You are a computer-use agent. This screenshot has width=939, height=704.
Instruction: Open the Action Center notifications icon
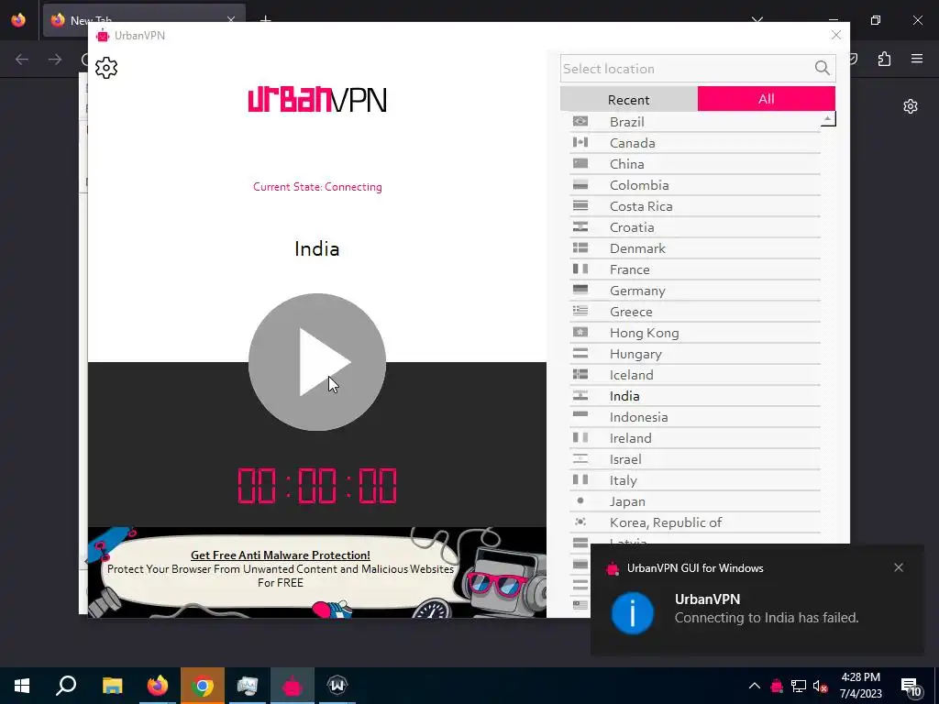coord(911,687)
